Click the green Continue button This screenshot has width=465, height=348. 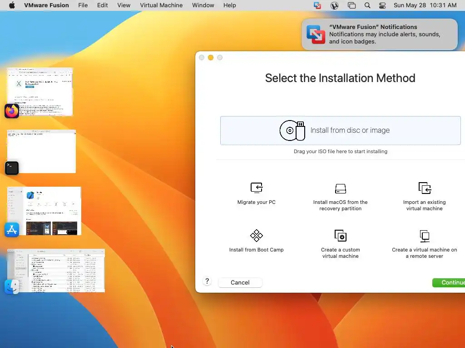449,283
